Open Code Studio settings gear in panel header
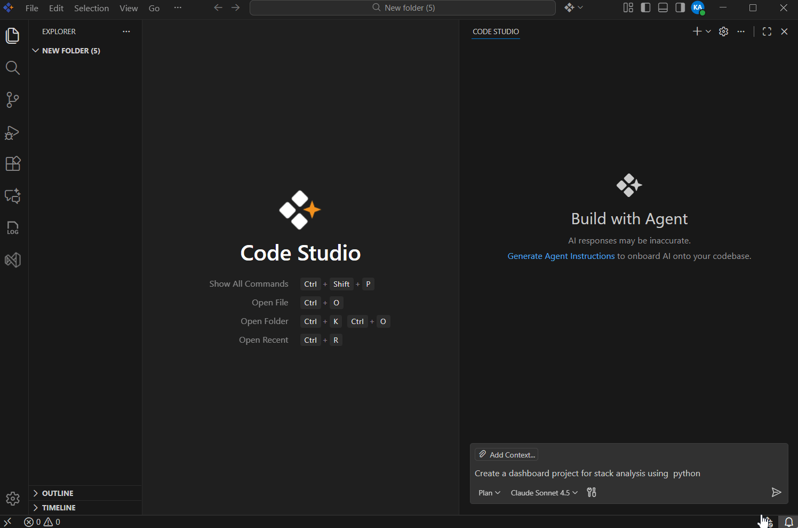Viewport: 798px width, 528px height. [x=723, y=31]
